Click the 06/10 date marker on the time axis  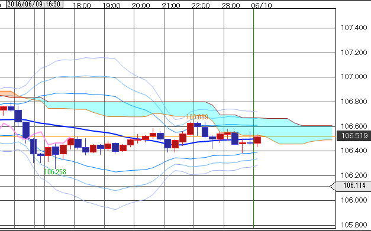[x=262, y=6]
